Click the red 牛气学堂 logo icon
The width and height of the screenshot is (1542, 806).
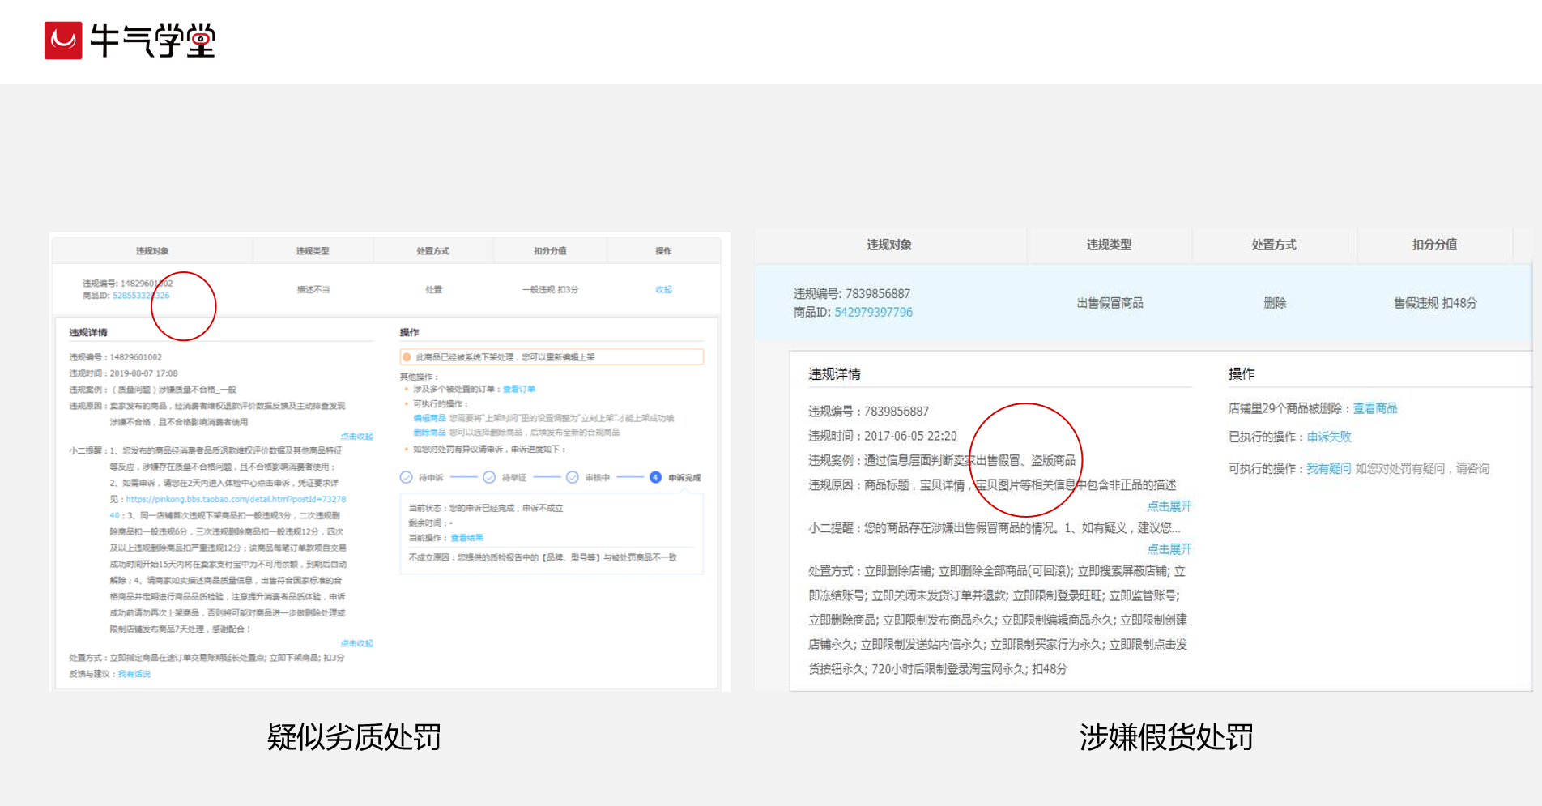(63, 41)
